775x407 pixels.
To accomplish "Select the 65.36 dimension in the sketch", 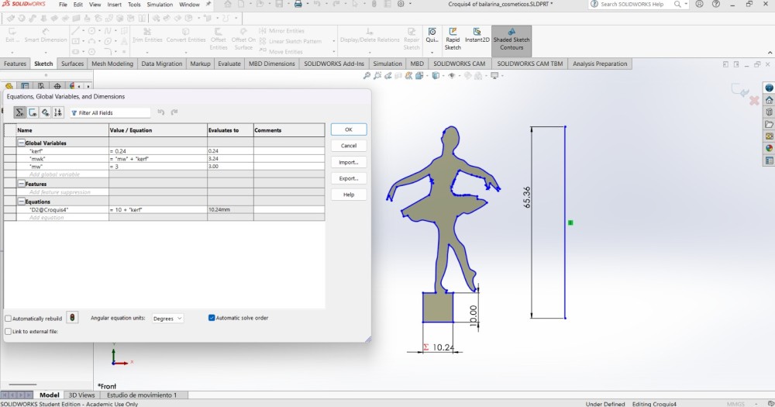I will pyautogui.click(x=527, y=197).
